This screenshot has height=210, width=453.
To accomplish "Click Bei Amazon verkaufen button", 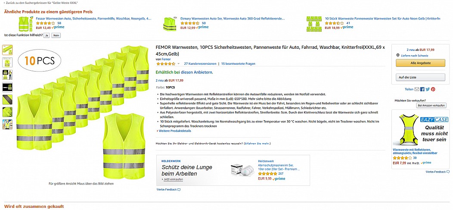I will pos(431,106).
